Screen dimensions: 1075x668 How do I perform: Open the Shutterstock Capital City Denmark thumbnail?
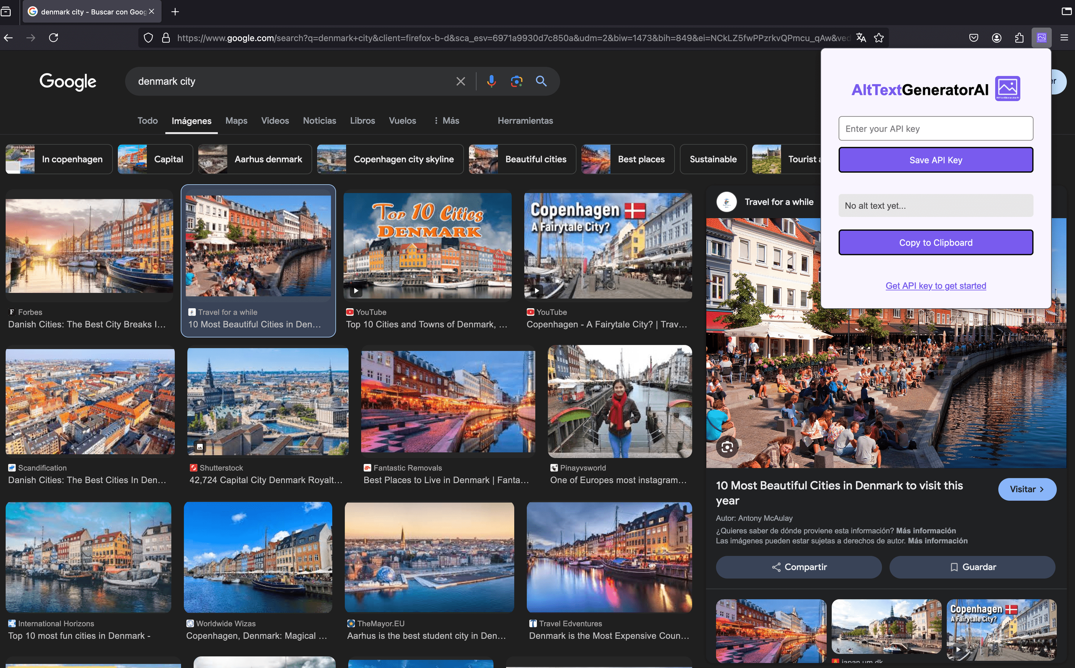[x=267, y=401]
